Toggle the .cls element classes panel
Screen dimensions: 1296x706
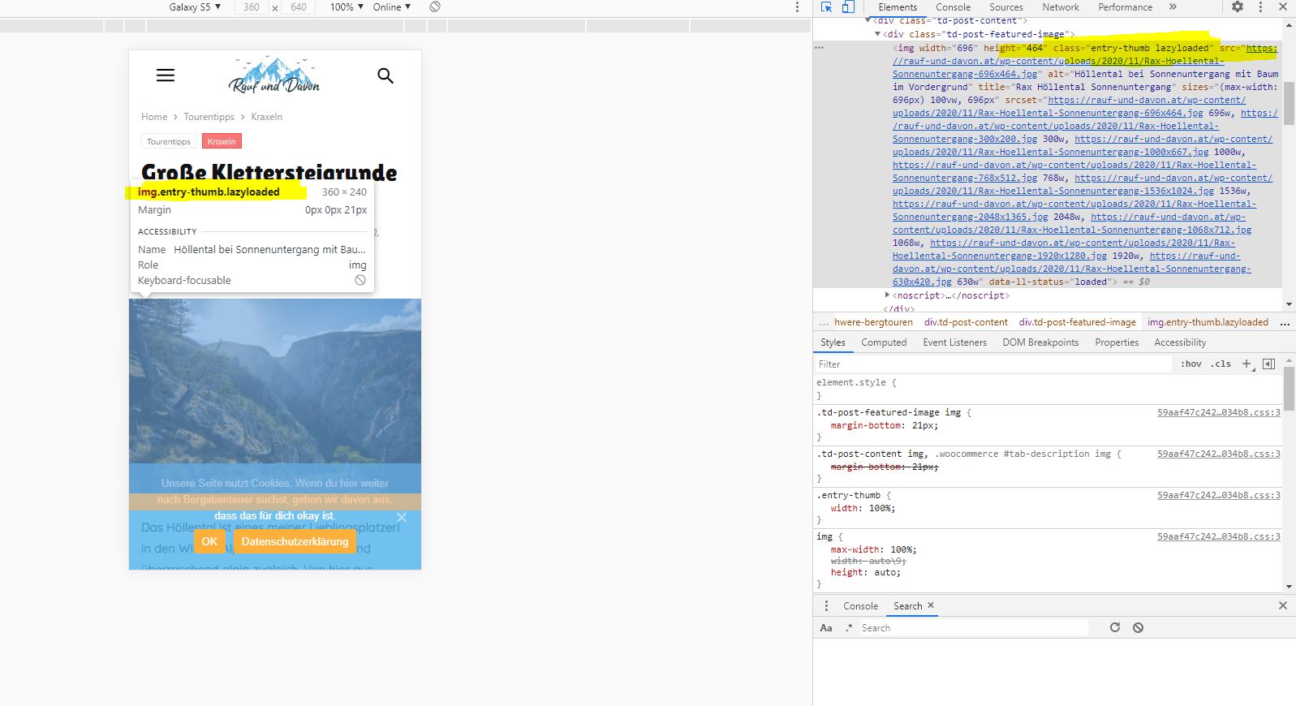pyautogui.click(x=1221, y=364)
